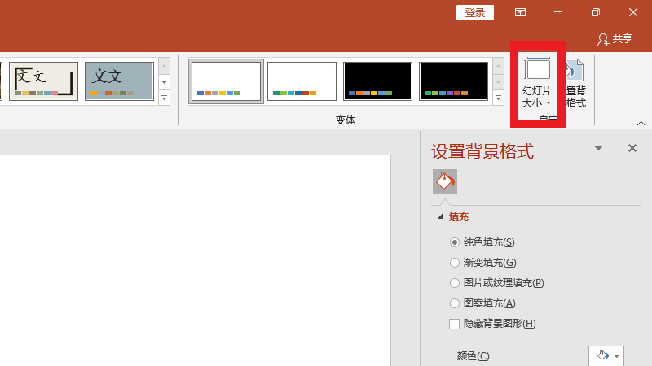Toggle Hide background graphics (隐藏背景图形) checkbox
This screenshot has height=366, width=652.
[x=455, y=324]
